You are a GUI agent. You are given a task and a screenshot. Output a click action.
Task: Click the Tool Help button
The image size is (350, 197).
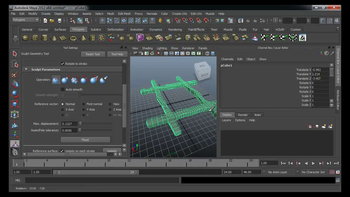(x=117, y=54)
